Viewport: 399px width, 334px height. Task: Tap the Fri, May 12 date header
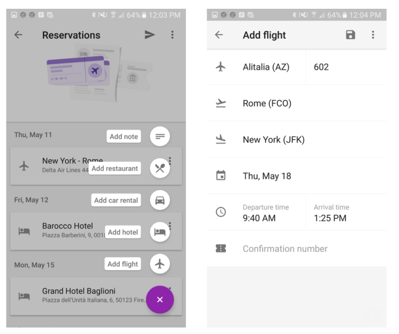pyautogui.click(x=31, y=200)
